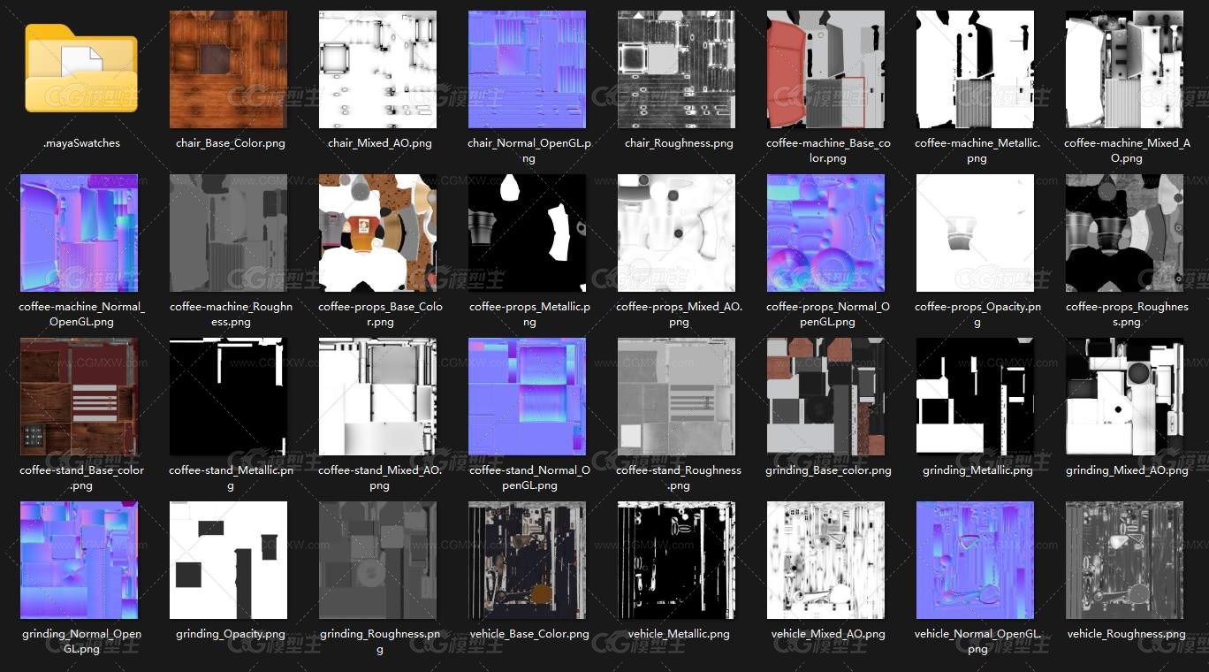This screenshot has width=1209, height=672.
Task: Pick coffee-stand_Metallic.png thumbnail
Action: click(x=229, y=397)
